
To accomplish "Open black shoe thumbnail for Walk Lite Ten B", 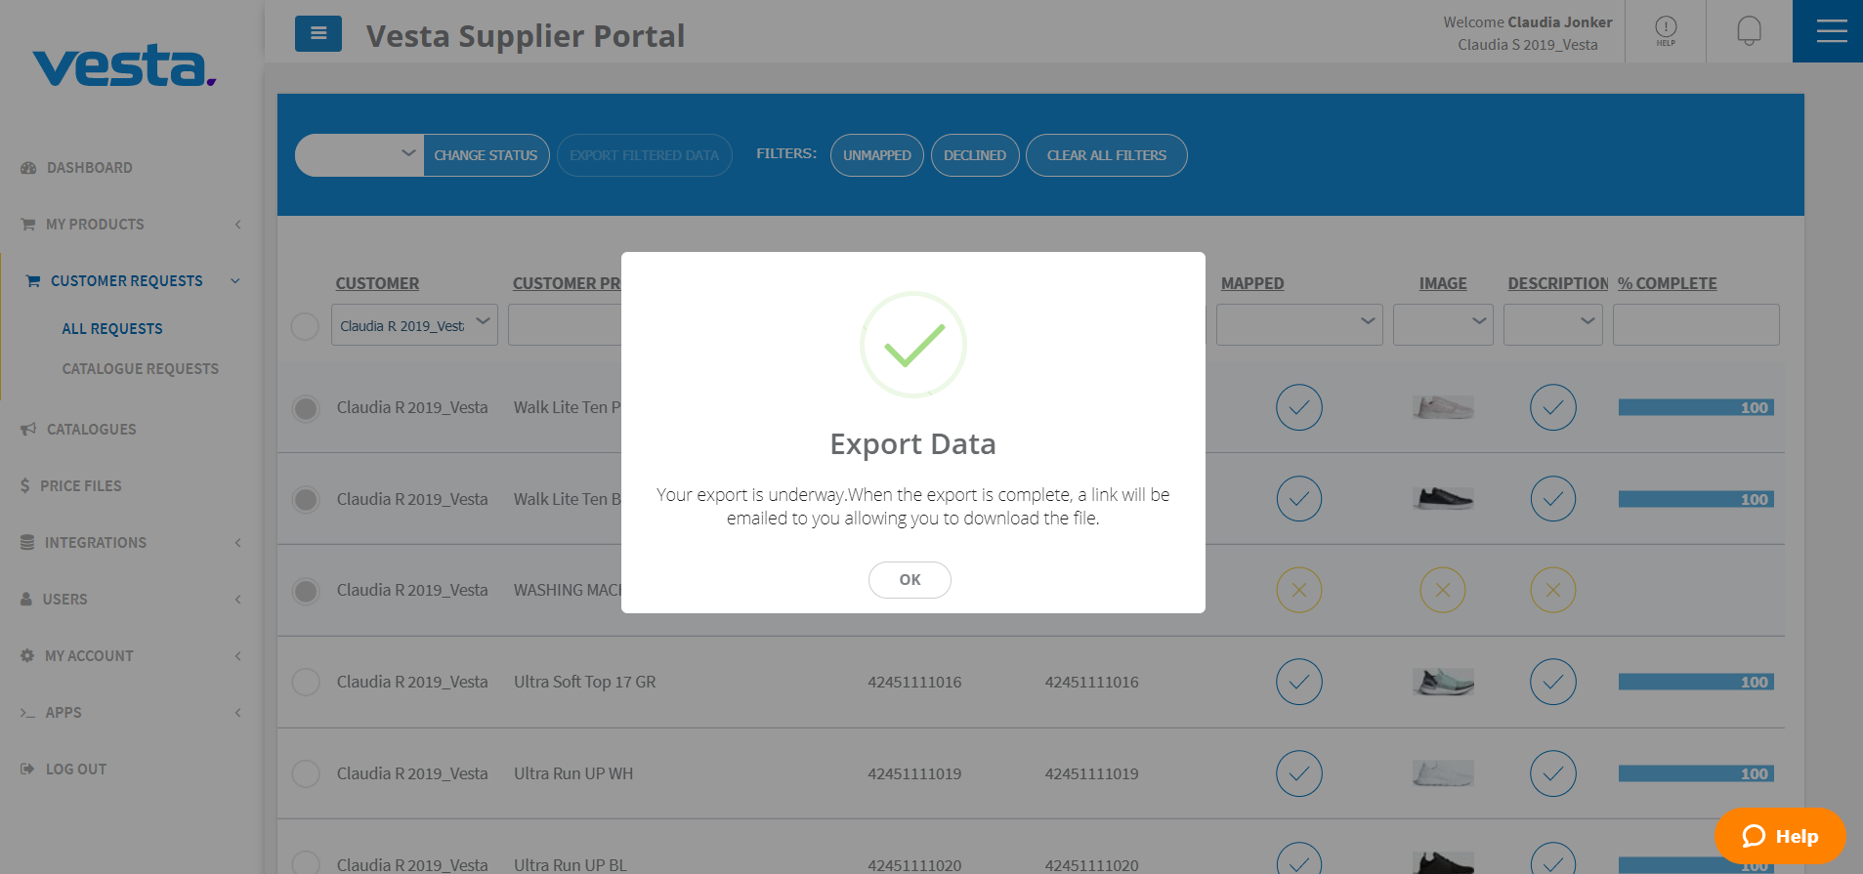I will [1443, 499].
